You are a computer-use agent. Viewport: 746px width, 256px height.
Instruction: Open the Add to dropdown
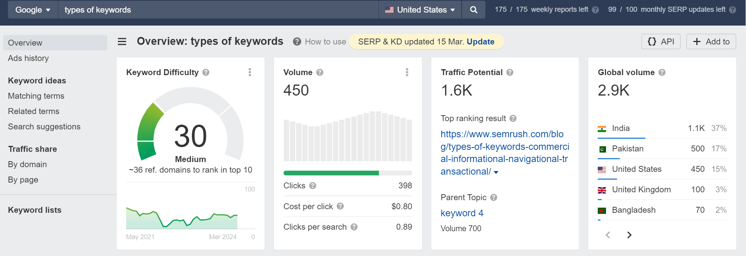pos(711,42)
